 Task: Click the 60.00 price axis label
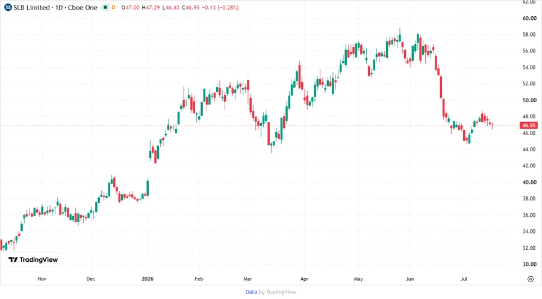click(529, 18)
